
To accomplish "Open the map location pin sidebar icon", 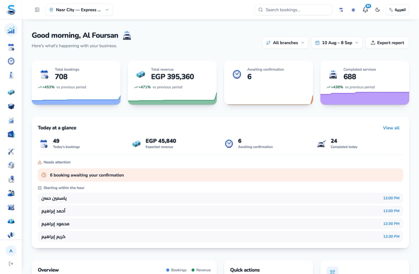I will click(11, 179).
